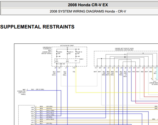Click the "DLC" connector label

pyautogui.click(x=155, y=81)
